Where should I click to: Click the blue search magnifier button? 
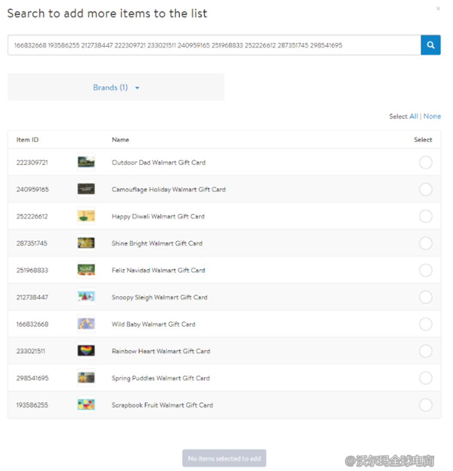430,46
